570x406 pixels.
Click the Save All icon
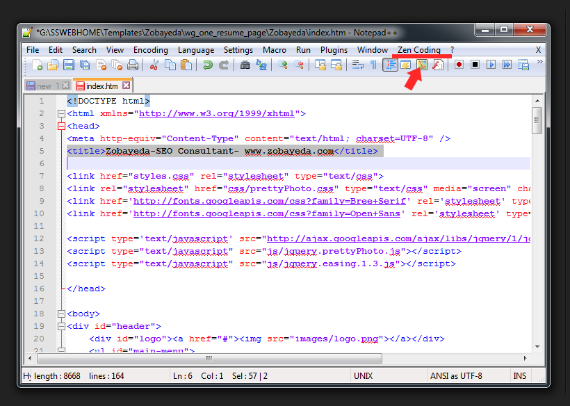pos(85,65)
